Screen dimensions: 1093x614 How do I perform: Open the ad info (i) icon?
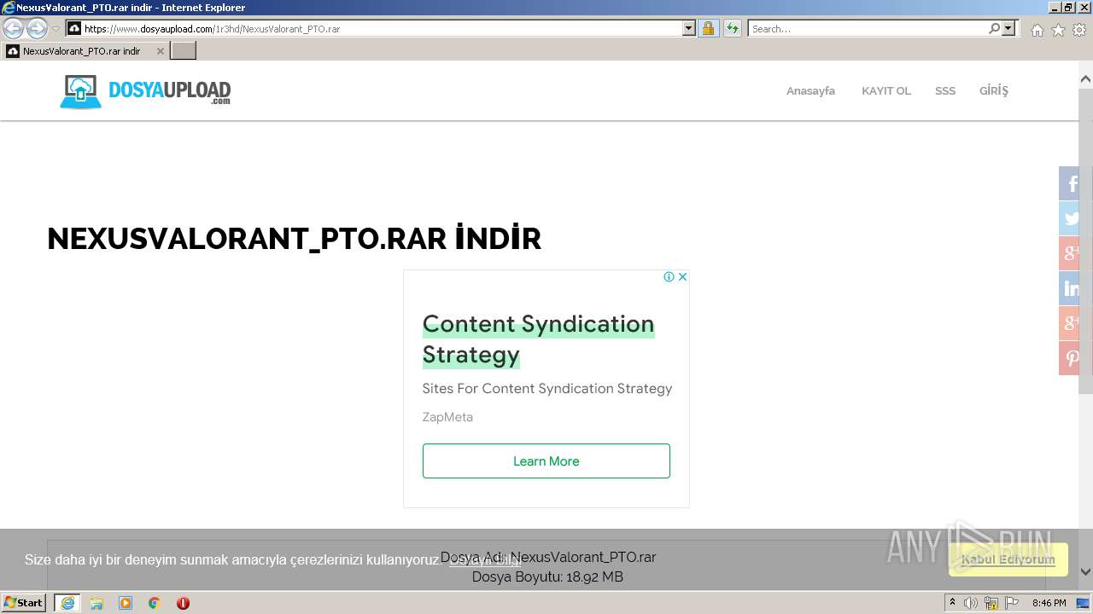click(x=669, y=276)
